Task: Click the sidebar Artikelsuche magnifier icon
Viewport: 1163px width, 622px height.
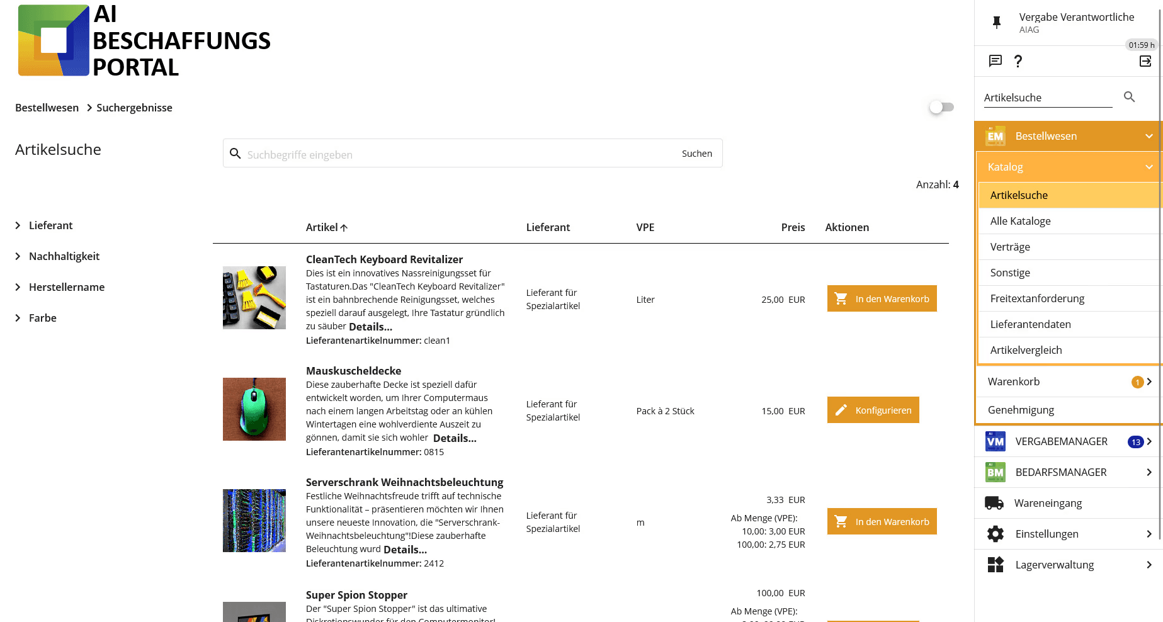Action: [1130, 97]
